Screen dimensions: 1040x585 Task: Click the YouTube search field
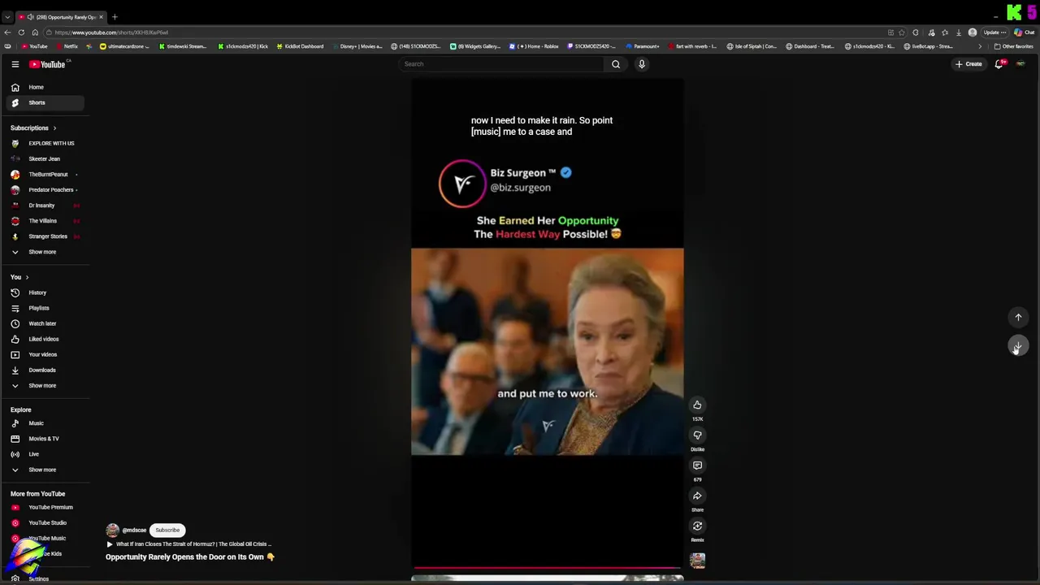tap(500, 64)
